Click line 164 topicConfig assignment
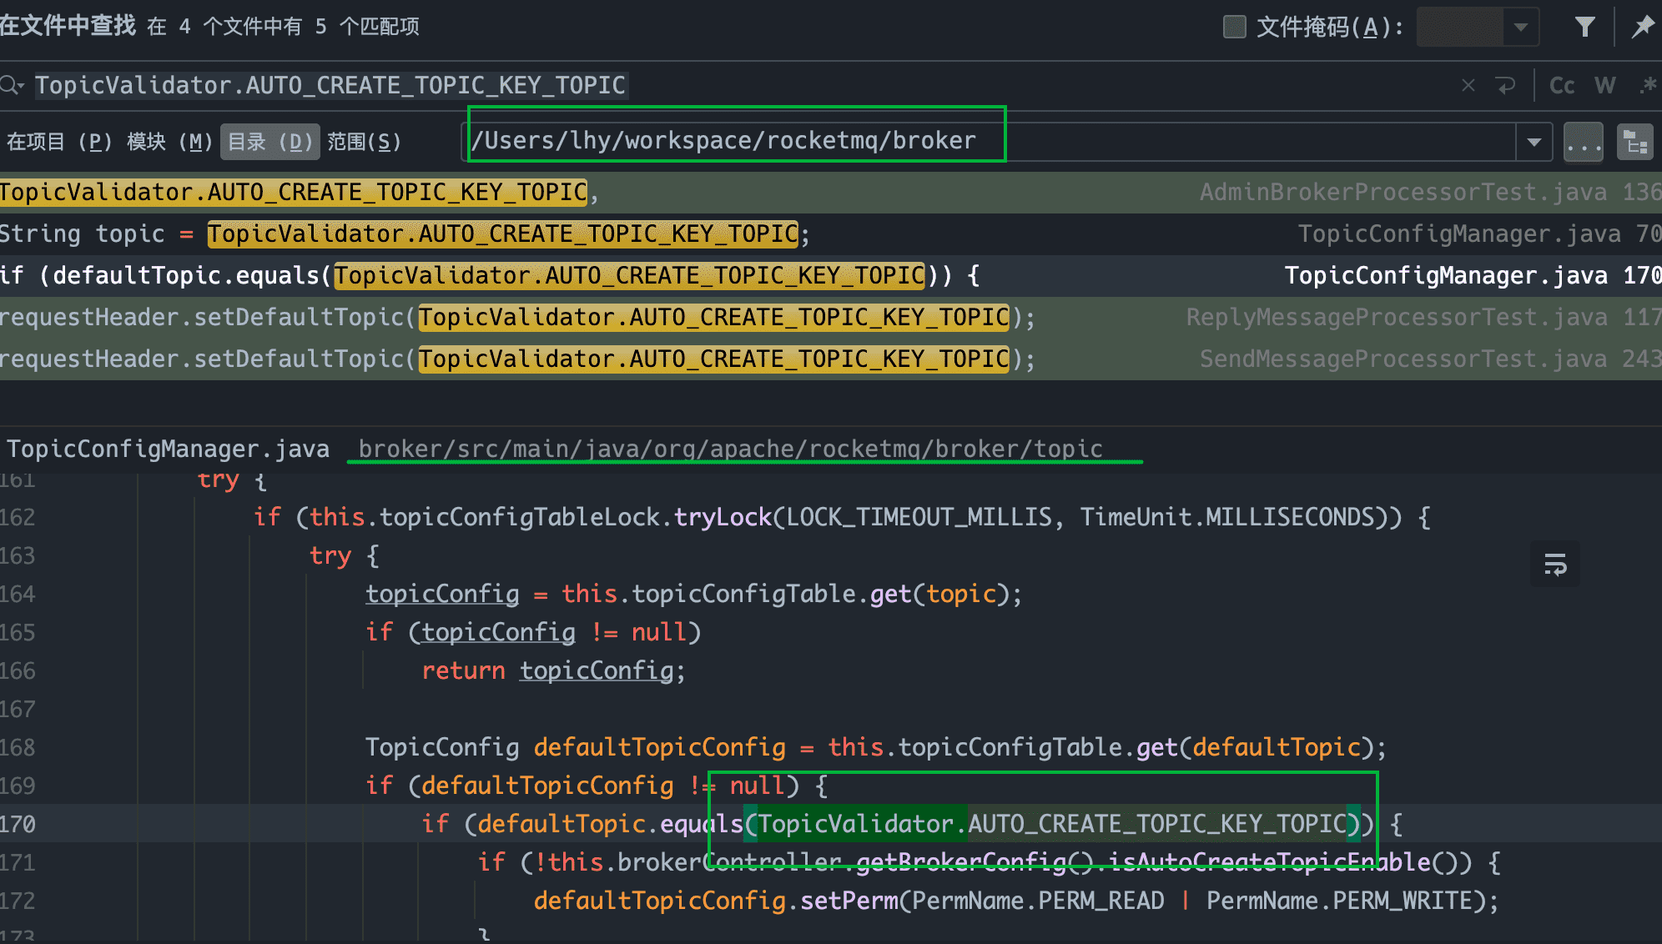The image size is (1662, 944). point(694,594)
